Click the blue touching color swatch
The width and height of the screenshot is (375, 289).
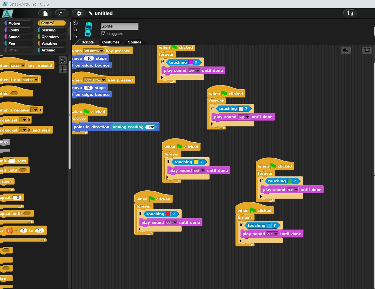(269, 225)
